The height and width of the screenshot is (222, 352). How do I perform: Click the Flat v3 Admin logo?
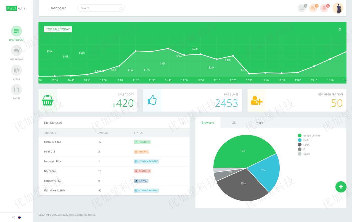pyautogui.click(x=16, y=8)
